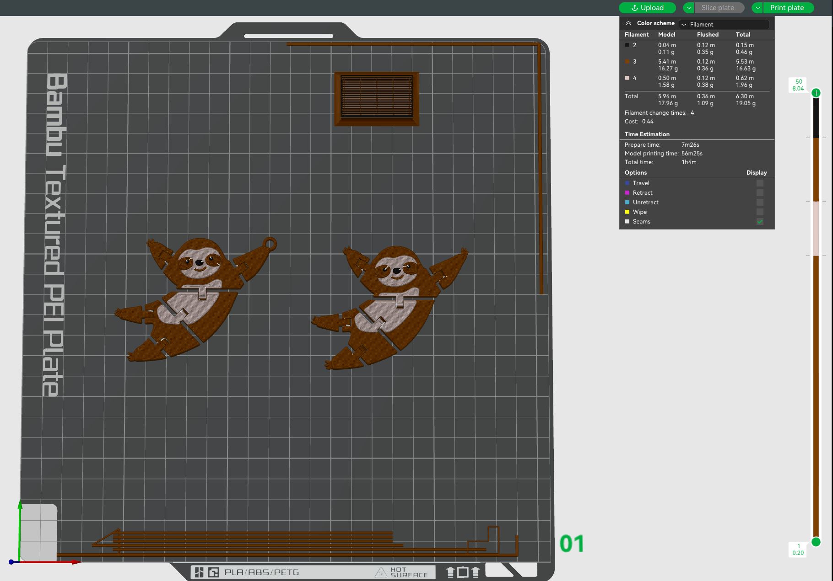Viewport: 833px width, 581px height.
Task: Click the Upload button
Action: [647, 8]
